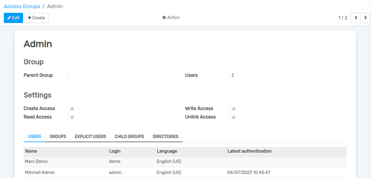This screenshot has width=371, height=178.
Task: Navigate to Access Groups breadcrumb
Action: [x=22, y=6]
